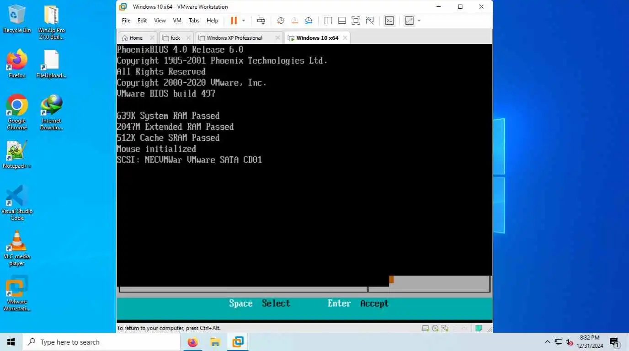Screen dimensions: 629x351
Task: Open Firefox from the taskbar
Action: click(x=193, y=342)
